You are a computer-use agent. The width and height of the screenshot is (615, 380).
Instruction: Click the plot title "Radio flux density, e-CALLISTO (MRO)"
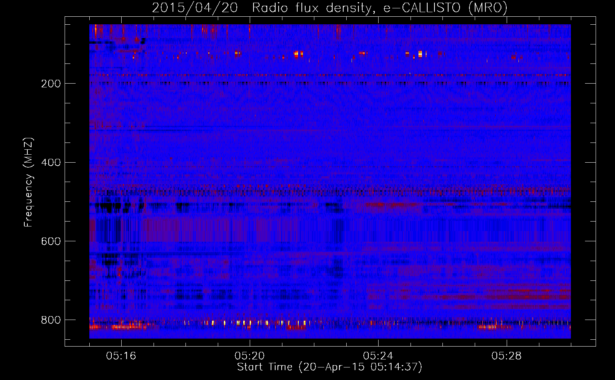380,8
